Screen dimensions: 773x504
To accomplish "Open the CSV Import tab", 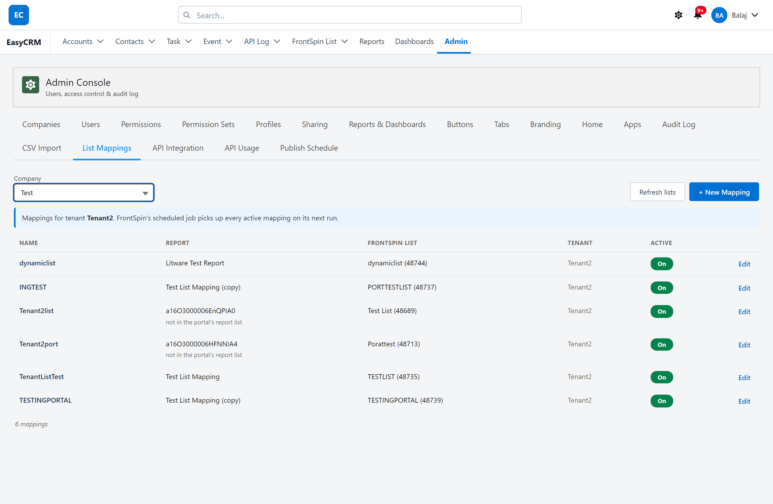I will pos(42,148).
